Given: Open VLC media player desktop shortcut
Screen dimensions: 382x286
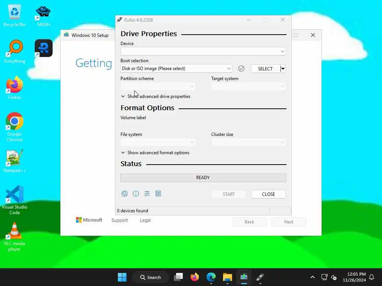Looking at the screenshot, I should pyautogui.click(x=15, y=236).
